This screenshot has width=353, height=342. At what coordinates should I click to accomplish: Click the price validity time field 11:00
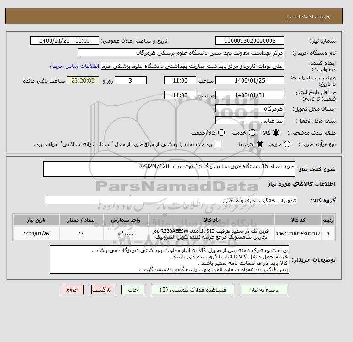[180, 95]
